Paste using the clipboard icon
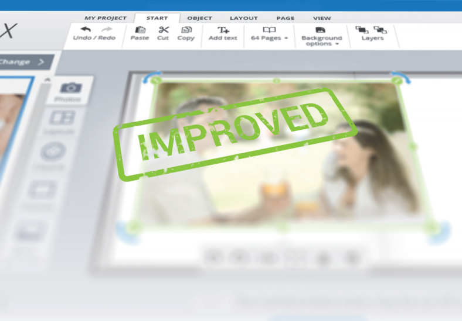The height and width of the screenshot is (321, 462). tap(140, 30)
